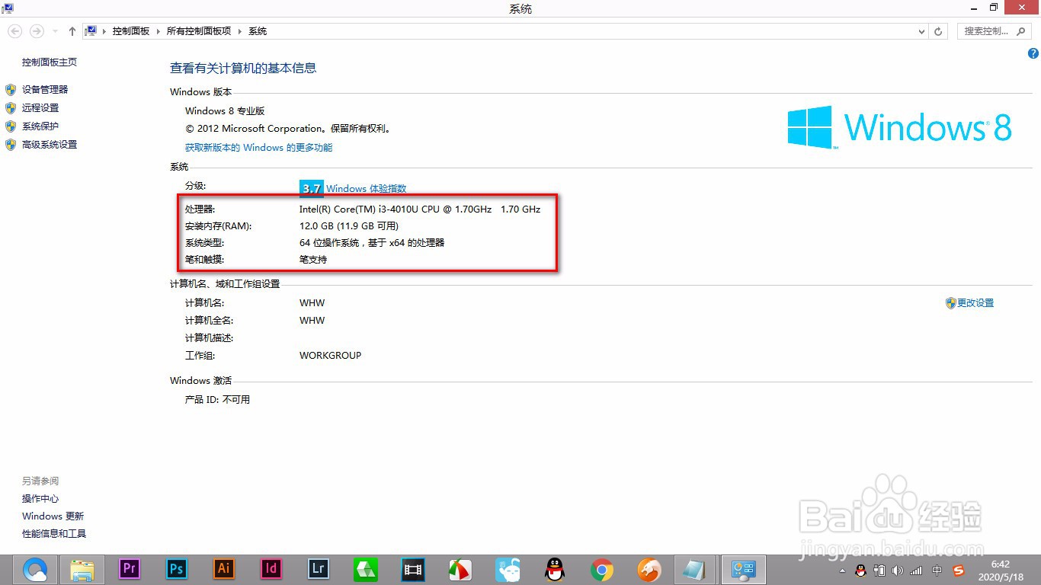
Task: Go to 控制面板主页
Action: pyautogui.click(x=50, y=62)
